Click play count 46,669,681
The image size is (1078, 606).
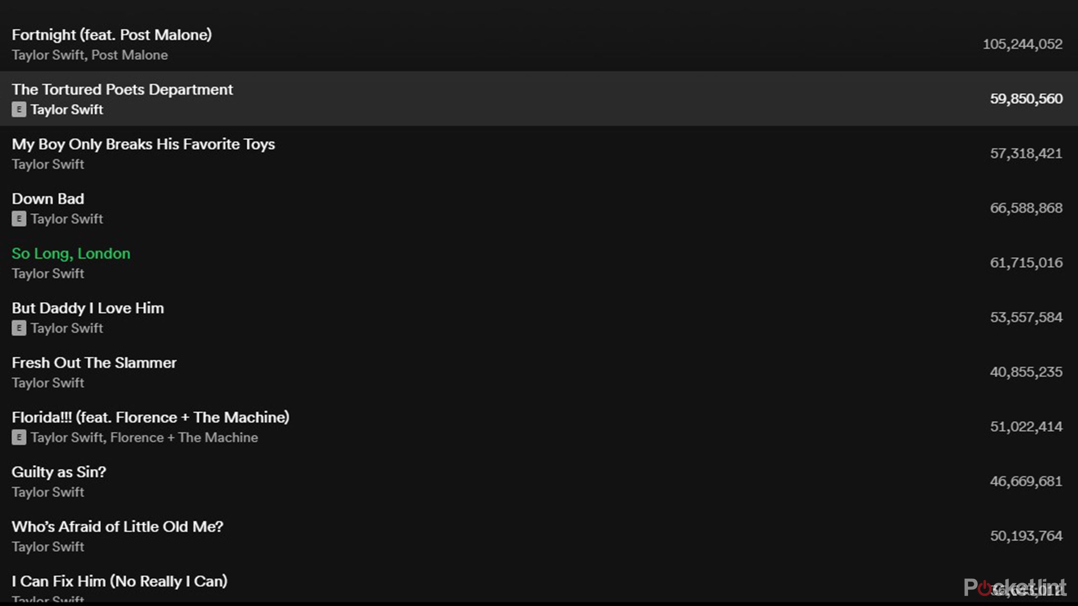pos(1026,482)
